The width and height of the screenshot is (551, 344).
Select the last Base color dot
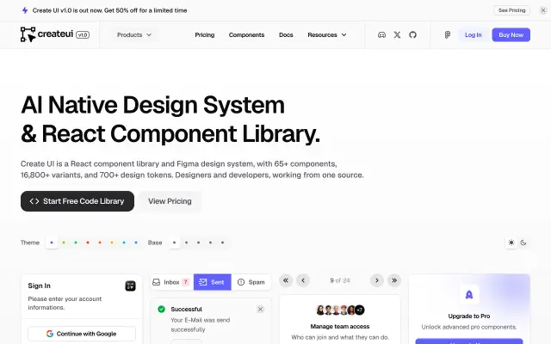point(222,243)
